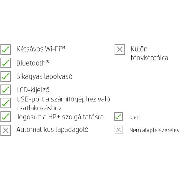This screenshot has width=180, height=180.
Task: Click the Igen legend label
Action: coord(134,117)
